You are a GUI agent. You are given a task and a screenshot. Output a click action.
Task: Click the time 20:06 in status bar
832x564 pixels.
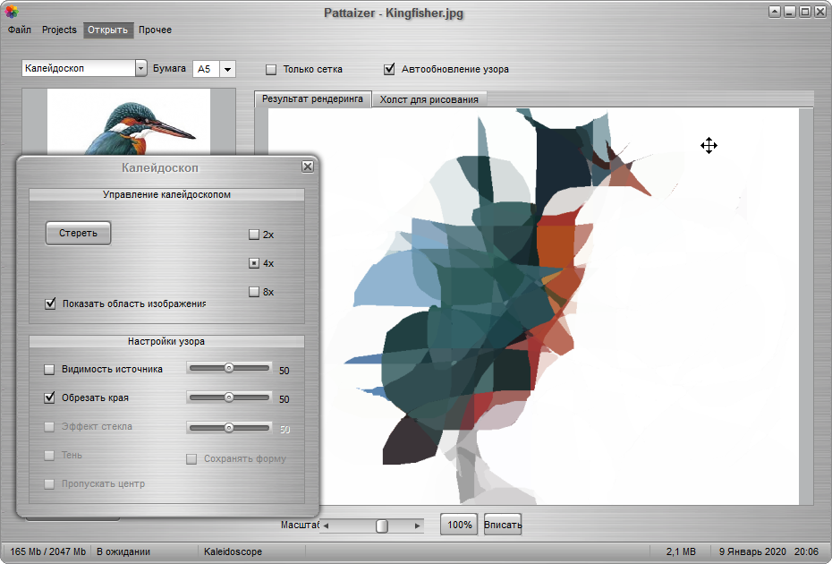(x=807, y=551)
